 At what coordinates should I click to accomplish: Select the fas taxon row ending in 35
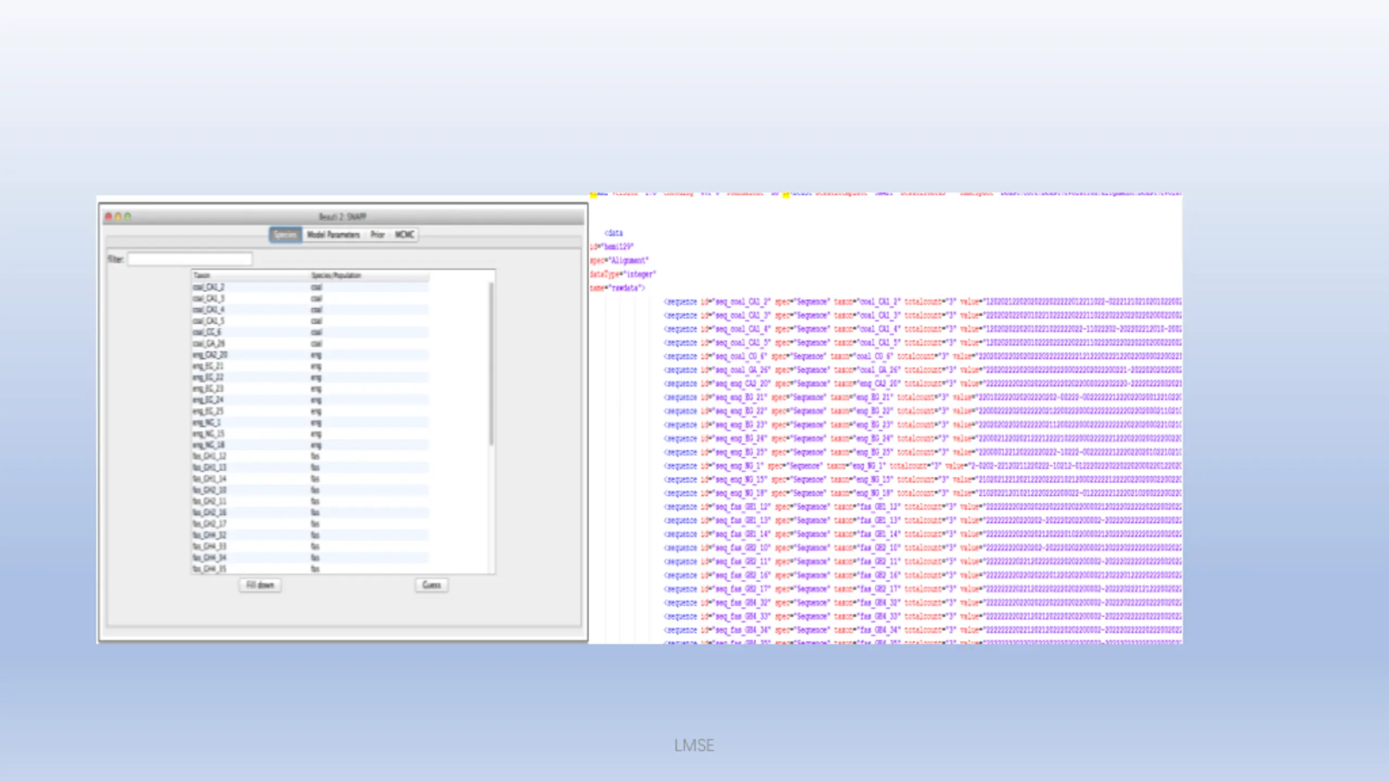310,568
